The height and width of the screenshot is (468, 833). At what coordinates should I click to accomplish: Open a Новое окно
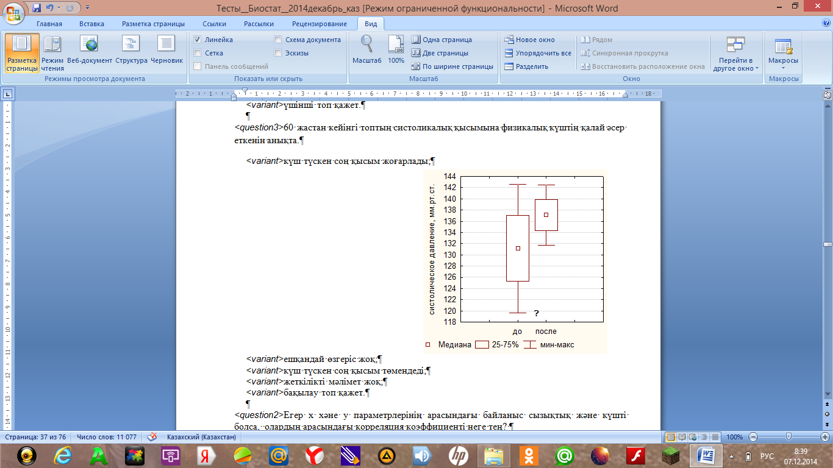[x=529, y=40]
